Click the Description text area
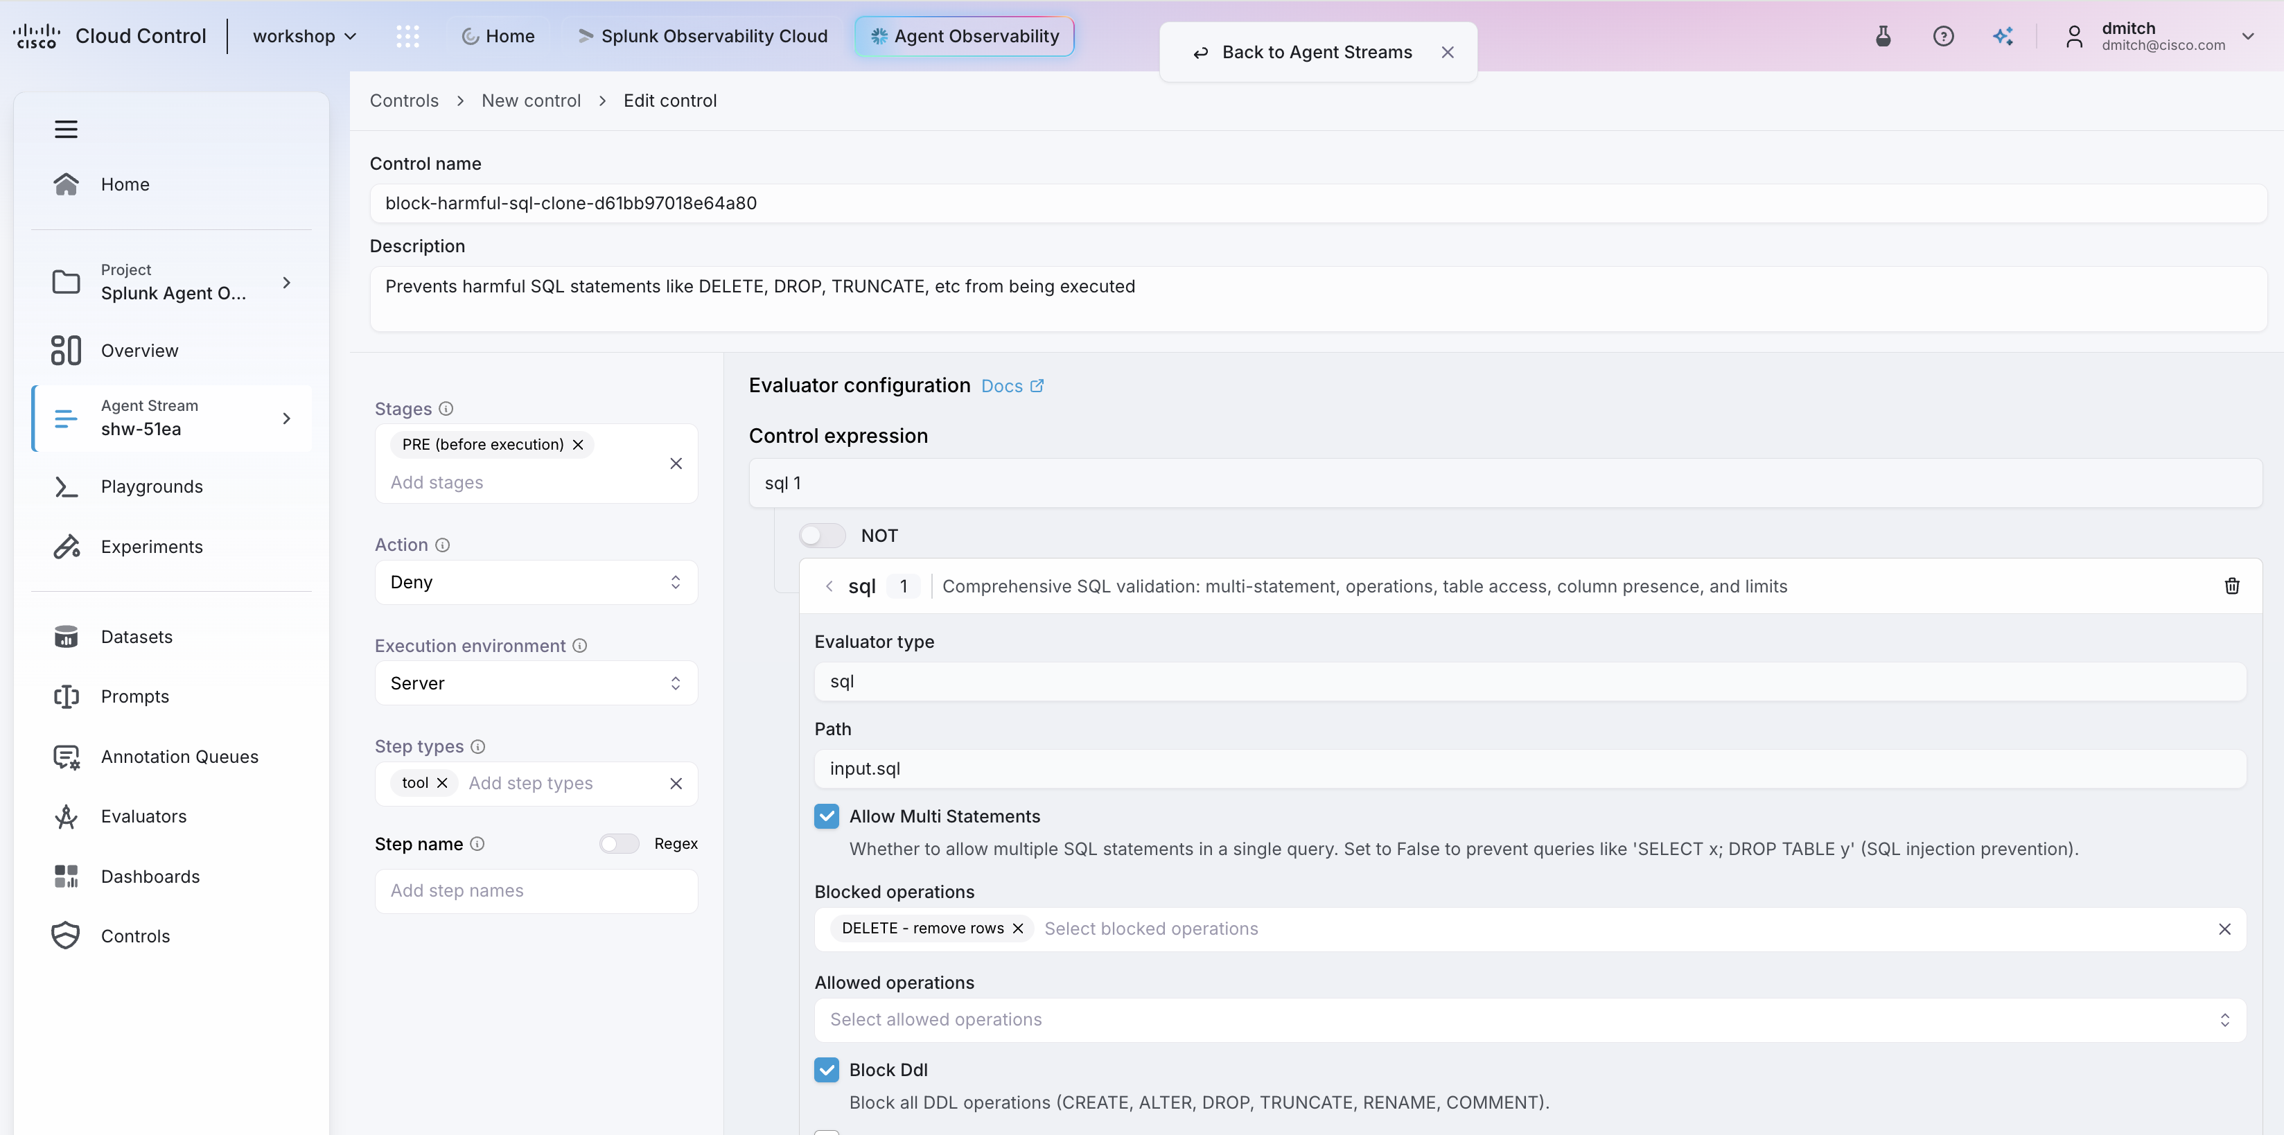 pos(1317,299)
